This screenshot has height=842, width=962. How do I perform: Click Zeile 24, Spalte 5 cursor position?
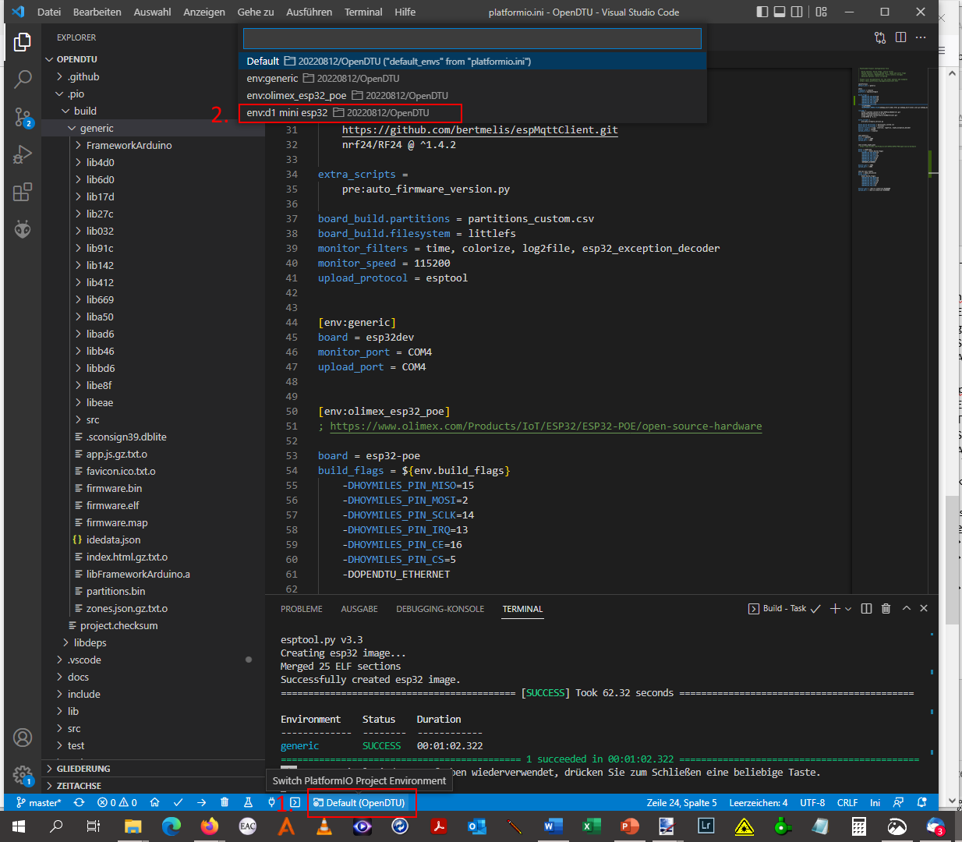681,802
